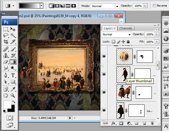
Task: Select the Smudge tool
Action: click(x=6, y=68)
